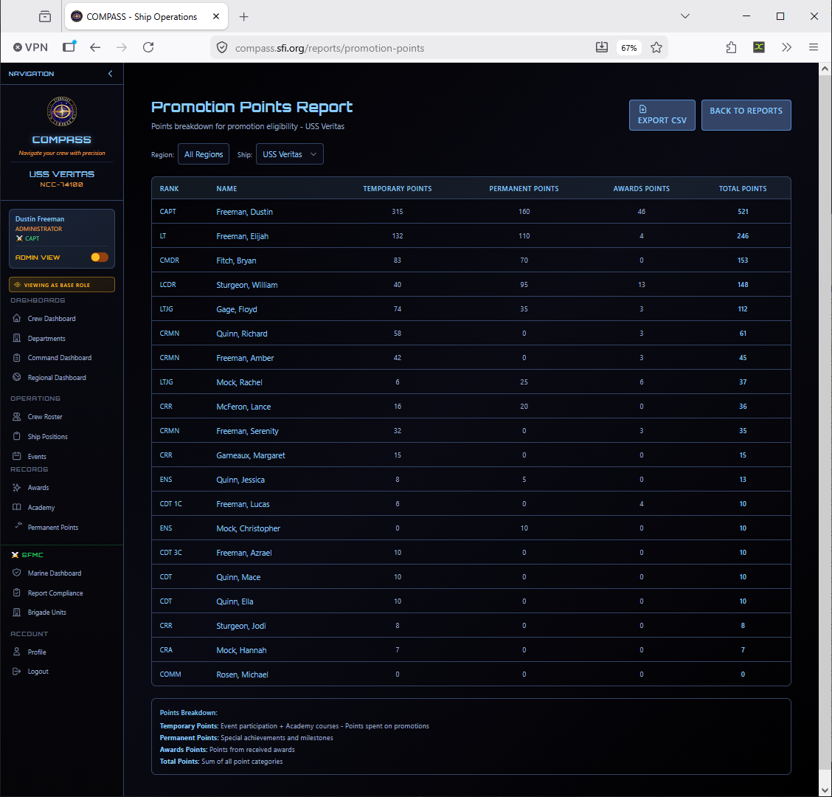This screenshot has height=797, width=832.
Task: Select the name Sturgeon, William in table
Action: click(247, 285)
